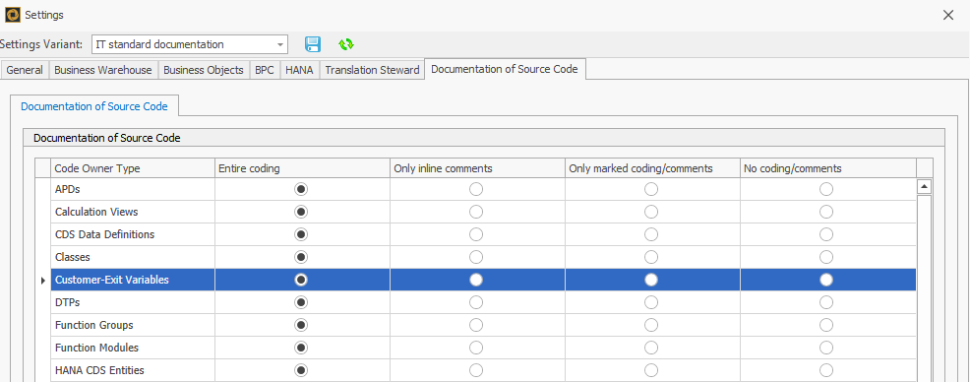The height and width of the screenshot is (382, 970).
Task: Click the scrollbar up arrow
Action: coord(924,186)
